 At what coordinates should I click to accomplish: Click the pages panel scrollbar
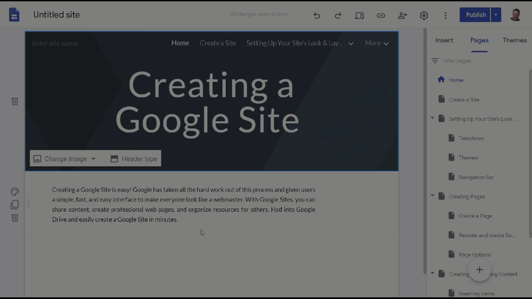[530, 154]
